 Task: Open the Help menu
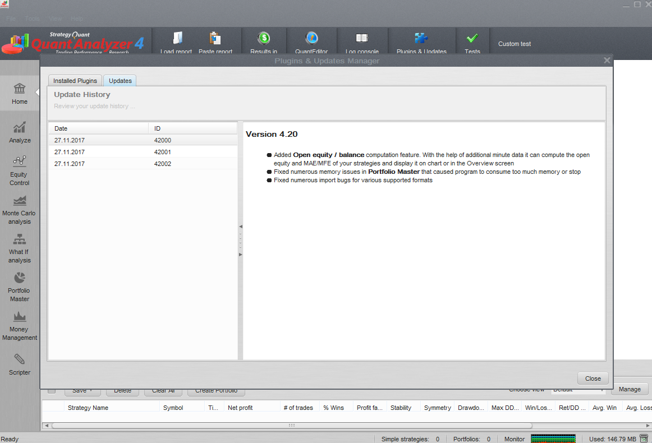click(76, 19)
